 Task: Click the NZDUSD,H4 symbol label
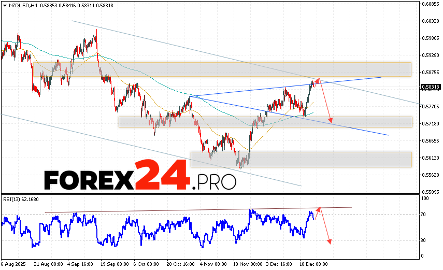click(x=23, y=4)
